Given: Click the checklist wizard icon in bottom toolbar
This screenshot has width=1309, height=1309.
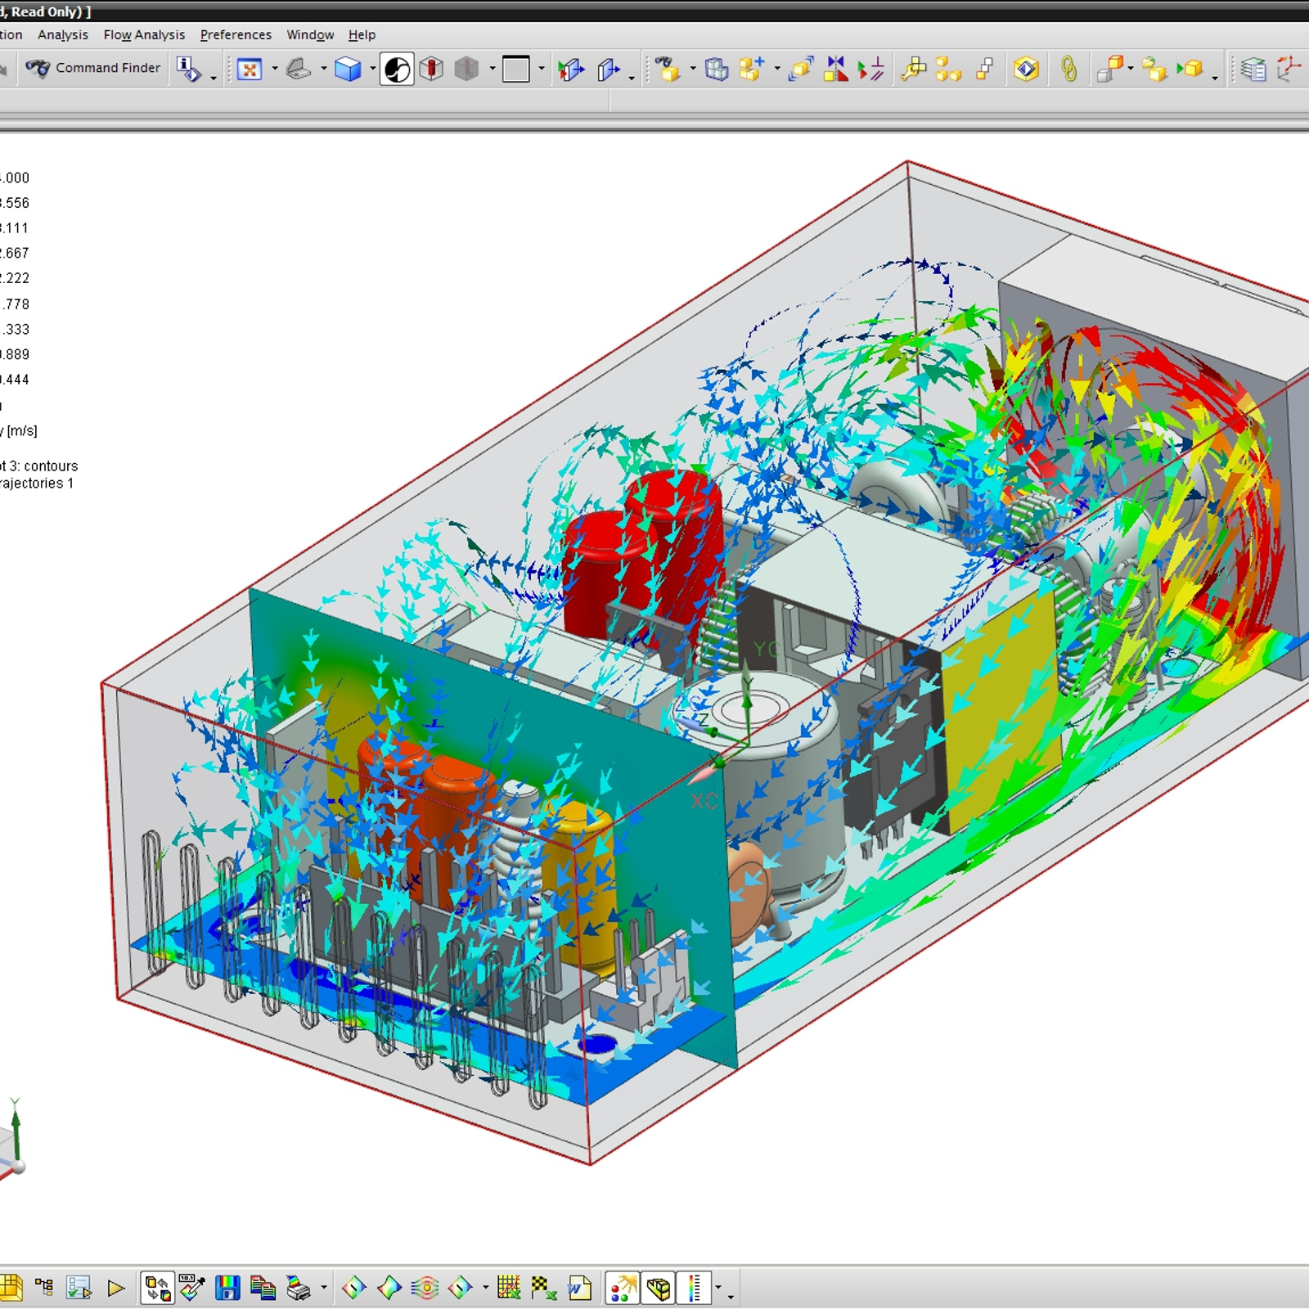Looking at the screenshot, I should click(x=79, y=1288).
